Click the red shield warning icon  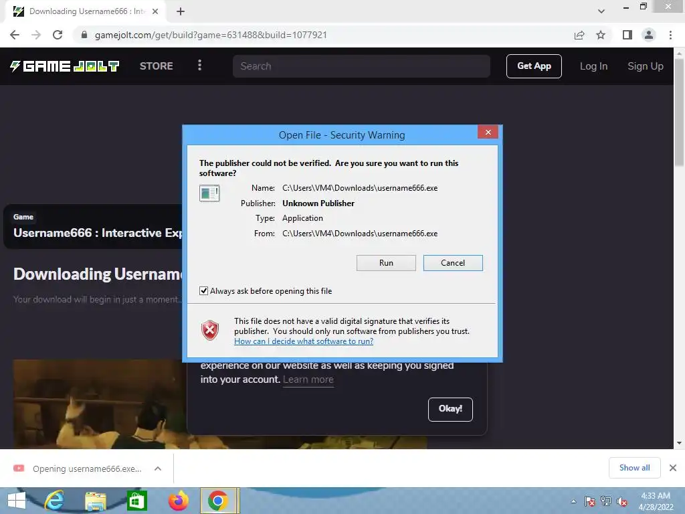209,330
